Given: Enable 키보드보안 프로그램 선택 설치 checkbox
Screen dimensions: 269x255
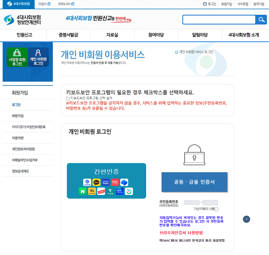Looking at the screenshot, I should (x=68, y=99).
